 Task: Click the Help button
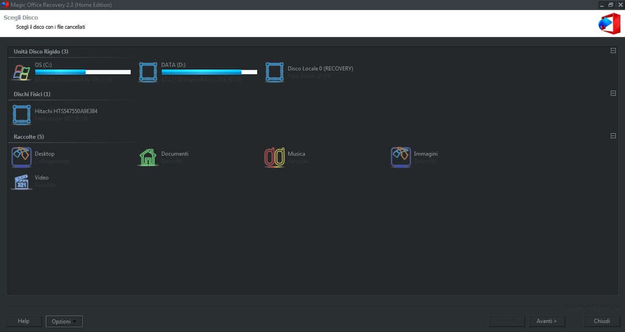(x=23, y=321)
